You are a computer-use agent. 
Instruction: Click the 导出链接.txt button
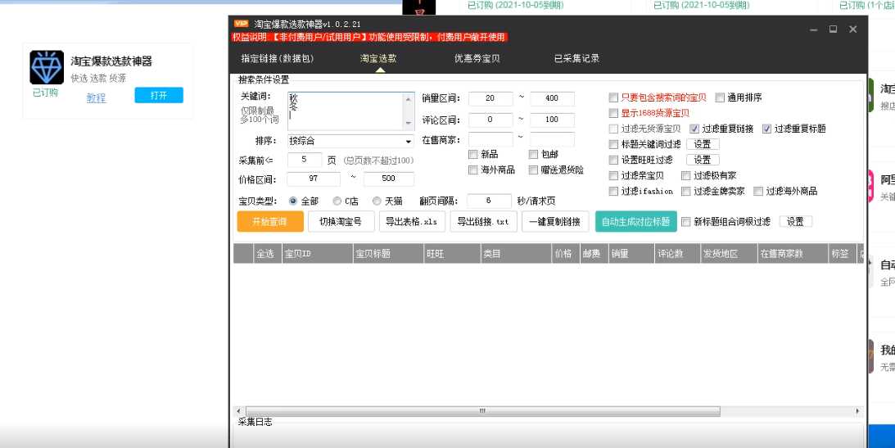[x=483, y=221]
